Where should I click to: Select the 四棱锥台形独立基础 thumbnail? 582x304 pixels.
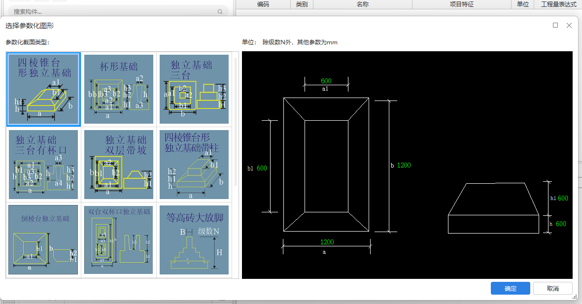(x=43, y=89)
